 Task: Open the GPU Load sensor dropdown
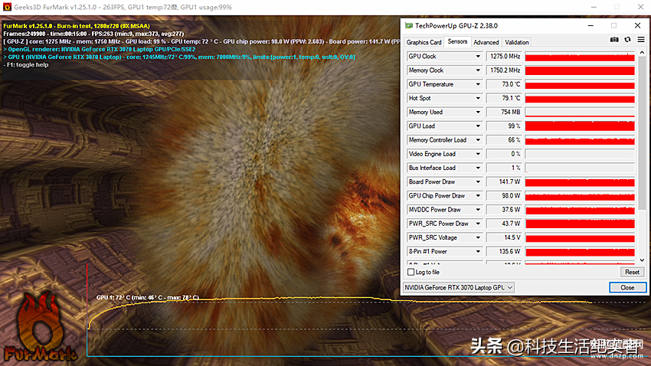click(478, 126)
